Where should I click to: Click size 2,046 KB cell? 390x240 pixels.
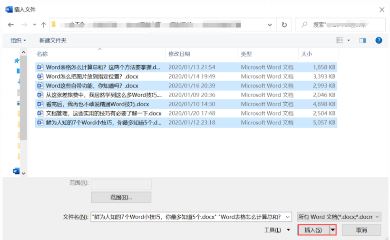(x=324, y=95)
